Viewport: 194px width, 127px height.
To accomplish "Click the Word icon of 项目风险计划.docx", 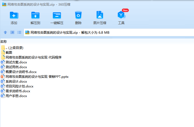I will click(3, 86).
